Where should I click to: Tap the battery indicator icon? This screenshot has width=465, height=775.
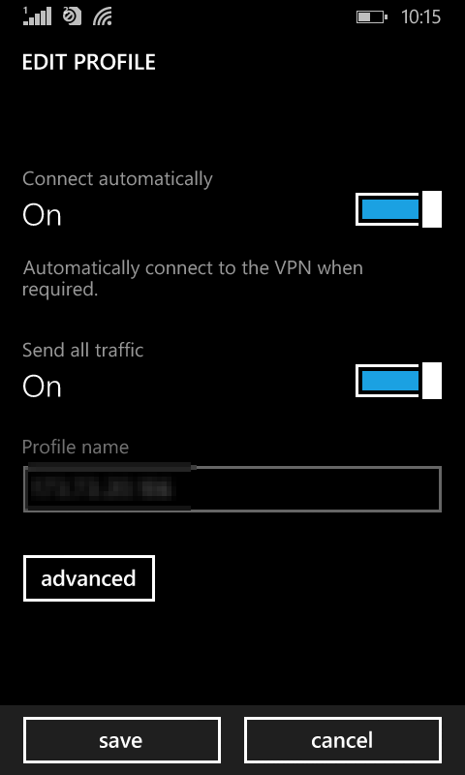tap(372, 17)
